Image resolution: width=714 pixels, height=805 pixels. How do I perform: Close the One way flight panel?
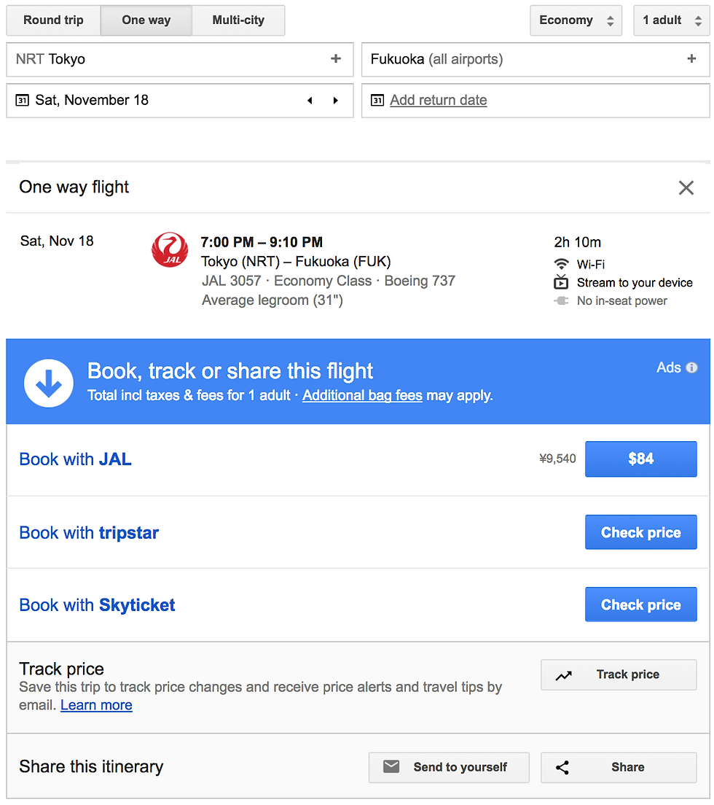686,187
